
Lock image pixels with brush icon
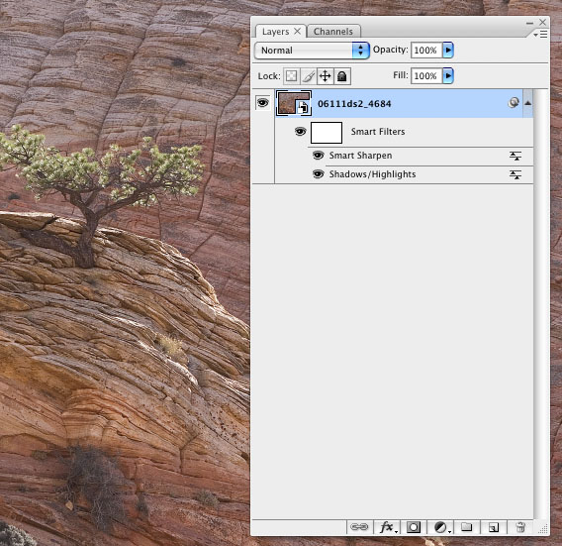[309, 76]
